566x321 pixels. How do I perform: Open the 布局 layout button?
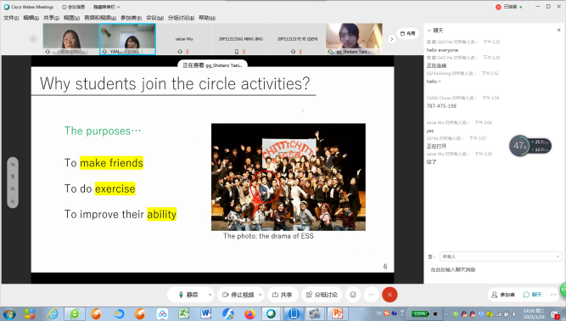click(x=408, y=33)
